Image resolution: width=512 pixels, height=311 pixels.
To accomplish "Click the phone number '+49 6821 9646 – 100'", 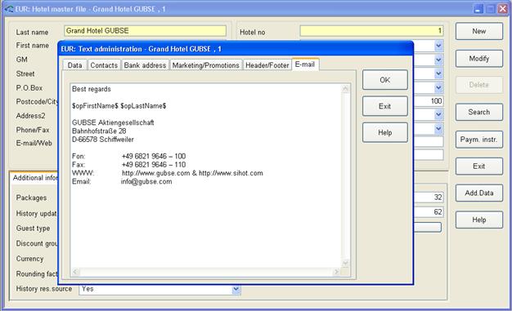I will tap(154, 156).
